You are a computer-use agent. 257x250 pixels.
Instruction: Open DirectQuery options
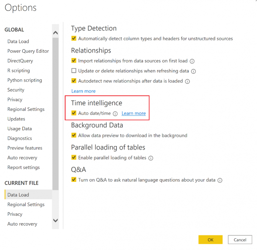pyautogui.click(x=20, y=61)
